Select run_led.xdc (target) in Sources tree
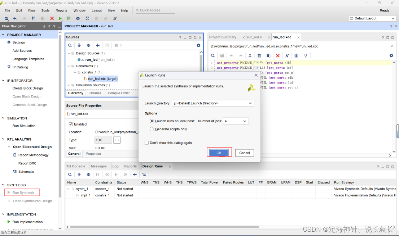The height and width of the screenshot is (236, 399). tap(103, 79)
